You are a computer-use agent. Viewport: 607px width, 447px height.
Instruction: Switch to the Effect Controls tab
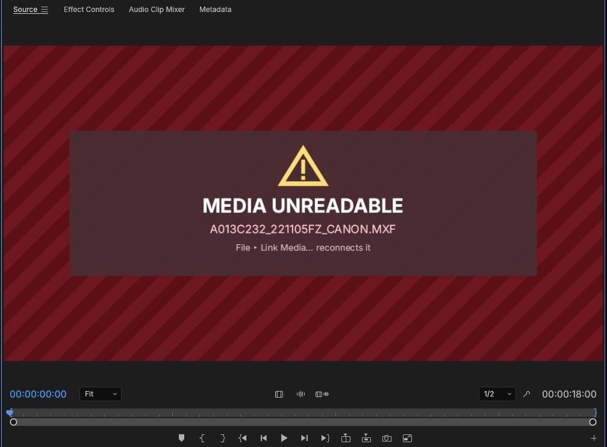point(89,10)
